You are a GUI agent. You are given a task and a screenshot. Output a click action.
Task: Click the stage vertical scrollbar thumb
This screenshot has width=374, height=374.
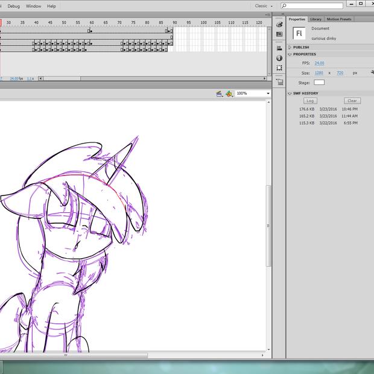click(x=268, y=226)
